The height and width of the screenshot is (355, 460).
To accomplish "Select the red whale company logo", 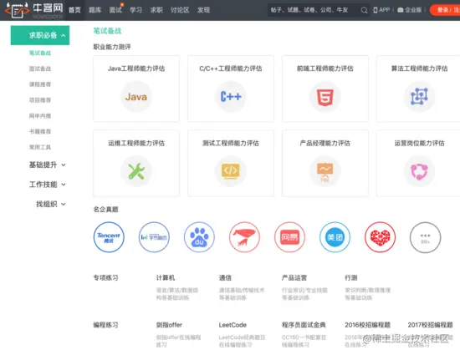I will pos(244,237).
